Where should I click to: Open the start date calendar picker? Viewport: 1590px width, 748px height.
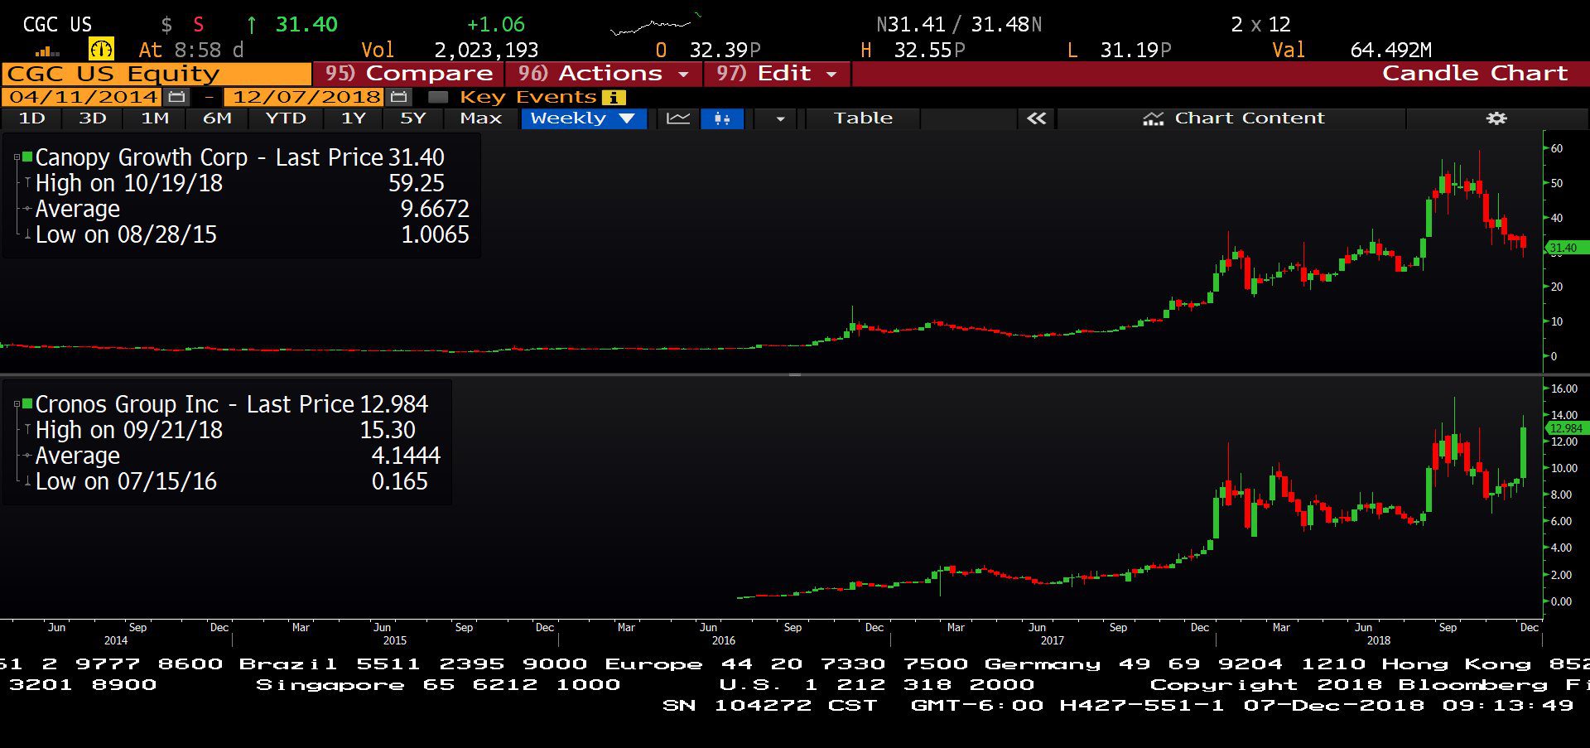176,97
